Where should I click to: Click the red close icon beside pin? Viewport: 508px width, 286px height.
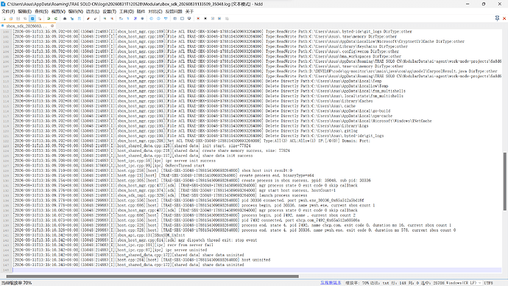(504, 18)
